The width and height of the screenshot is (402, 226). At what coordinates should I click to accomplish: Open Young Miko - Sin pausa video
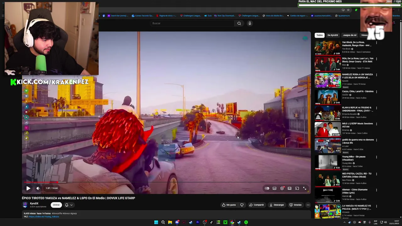click(x=328, y=162)
